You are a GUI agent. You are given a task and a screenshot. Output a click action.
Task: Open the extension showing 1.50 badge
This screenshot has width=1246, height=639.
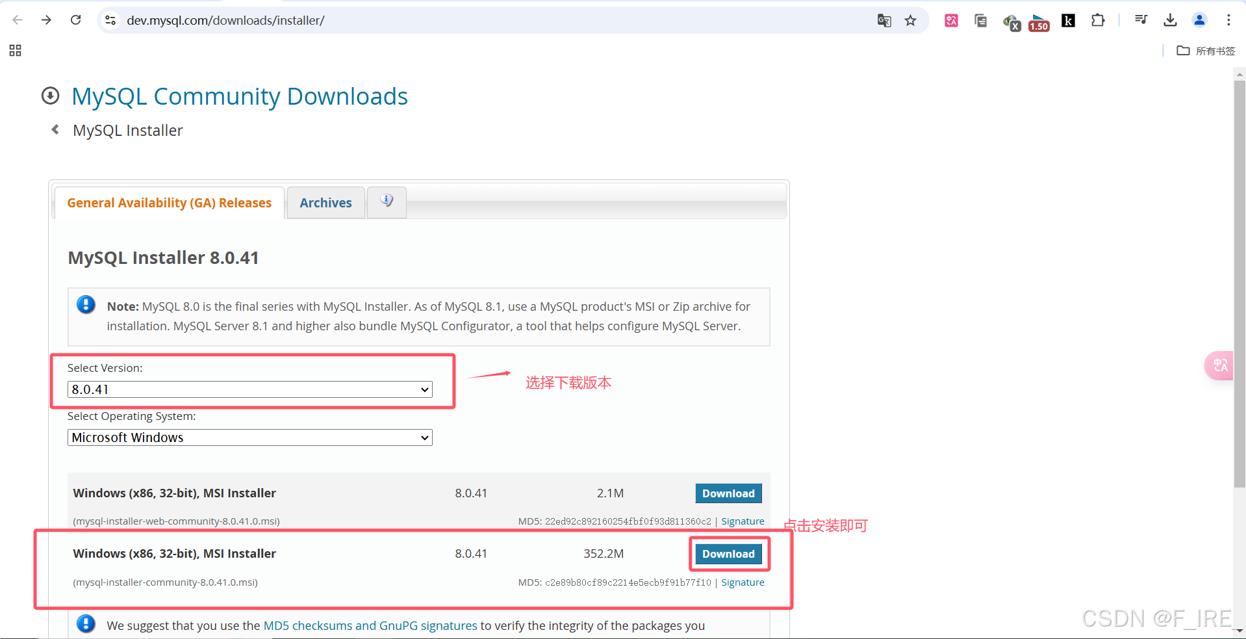click(1039, 22)
